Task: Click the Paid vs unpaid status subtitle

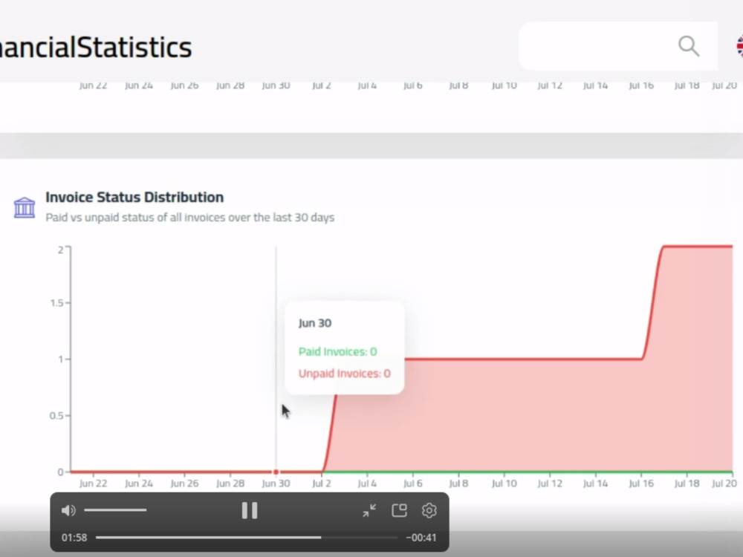Action: click(x=190, y=218)
